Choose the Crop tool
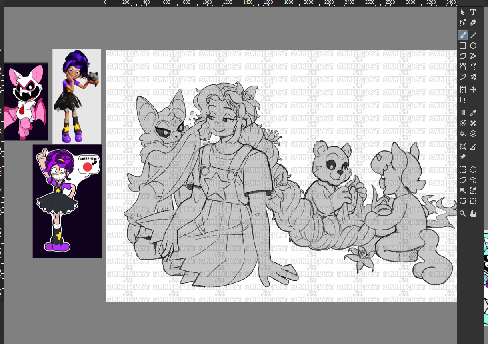 pos(463,100)
